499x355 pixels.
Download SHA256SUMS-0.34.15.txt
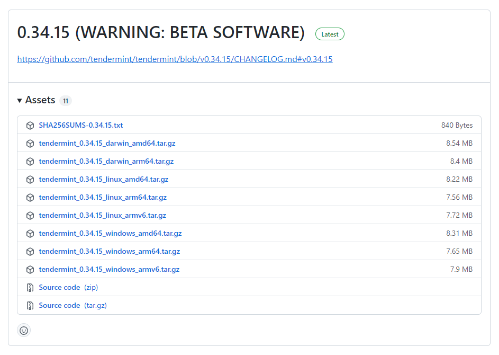[81, 125]
